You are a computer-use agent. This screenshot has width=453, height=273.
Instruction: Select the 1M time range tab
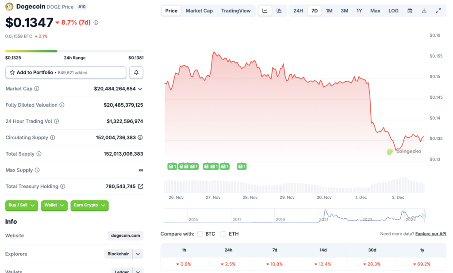tap(329, 11)
